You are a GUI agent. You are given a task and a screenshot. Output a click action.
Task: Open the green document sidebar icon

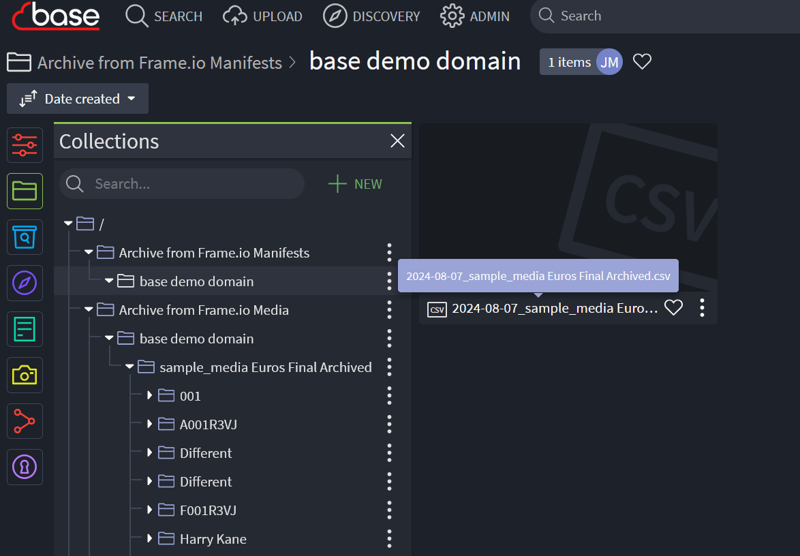(x=25, y=329)
